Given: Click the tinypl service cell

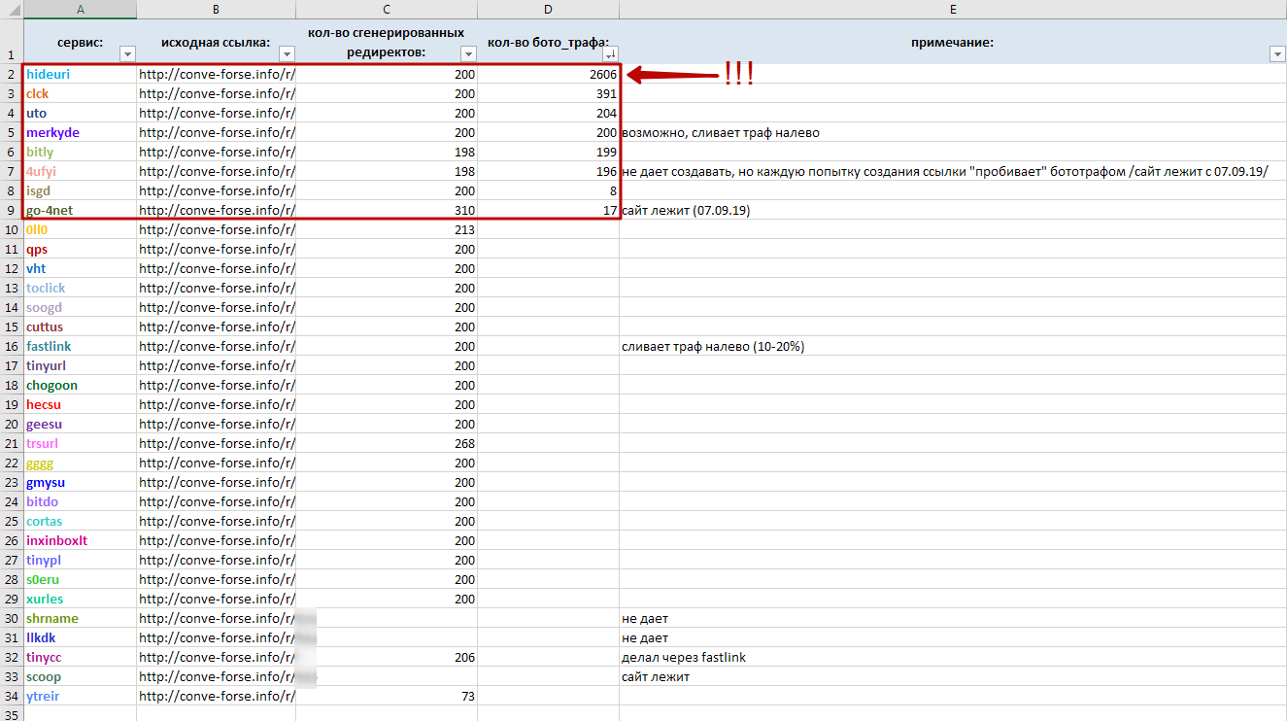Looking at the screenshot, I should [x=80, y=560].
